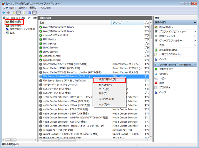The width and height of the screenshot is (199, 148).
Task: Click プロパティ action in actions pane
Action: pyautogui.click(x=165, y=88)
